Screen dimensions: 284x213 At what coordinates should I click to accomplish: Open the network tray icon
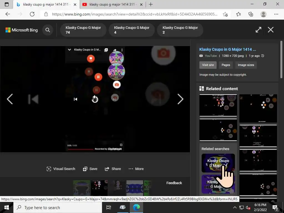[x=242, y=207]
